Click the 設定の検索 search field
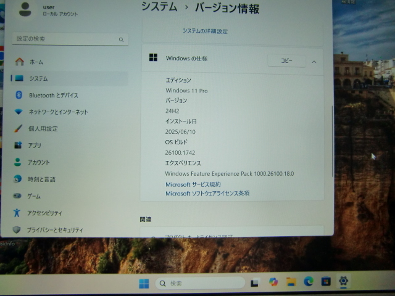395x296 pixels. (x=70, y=39)
